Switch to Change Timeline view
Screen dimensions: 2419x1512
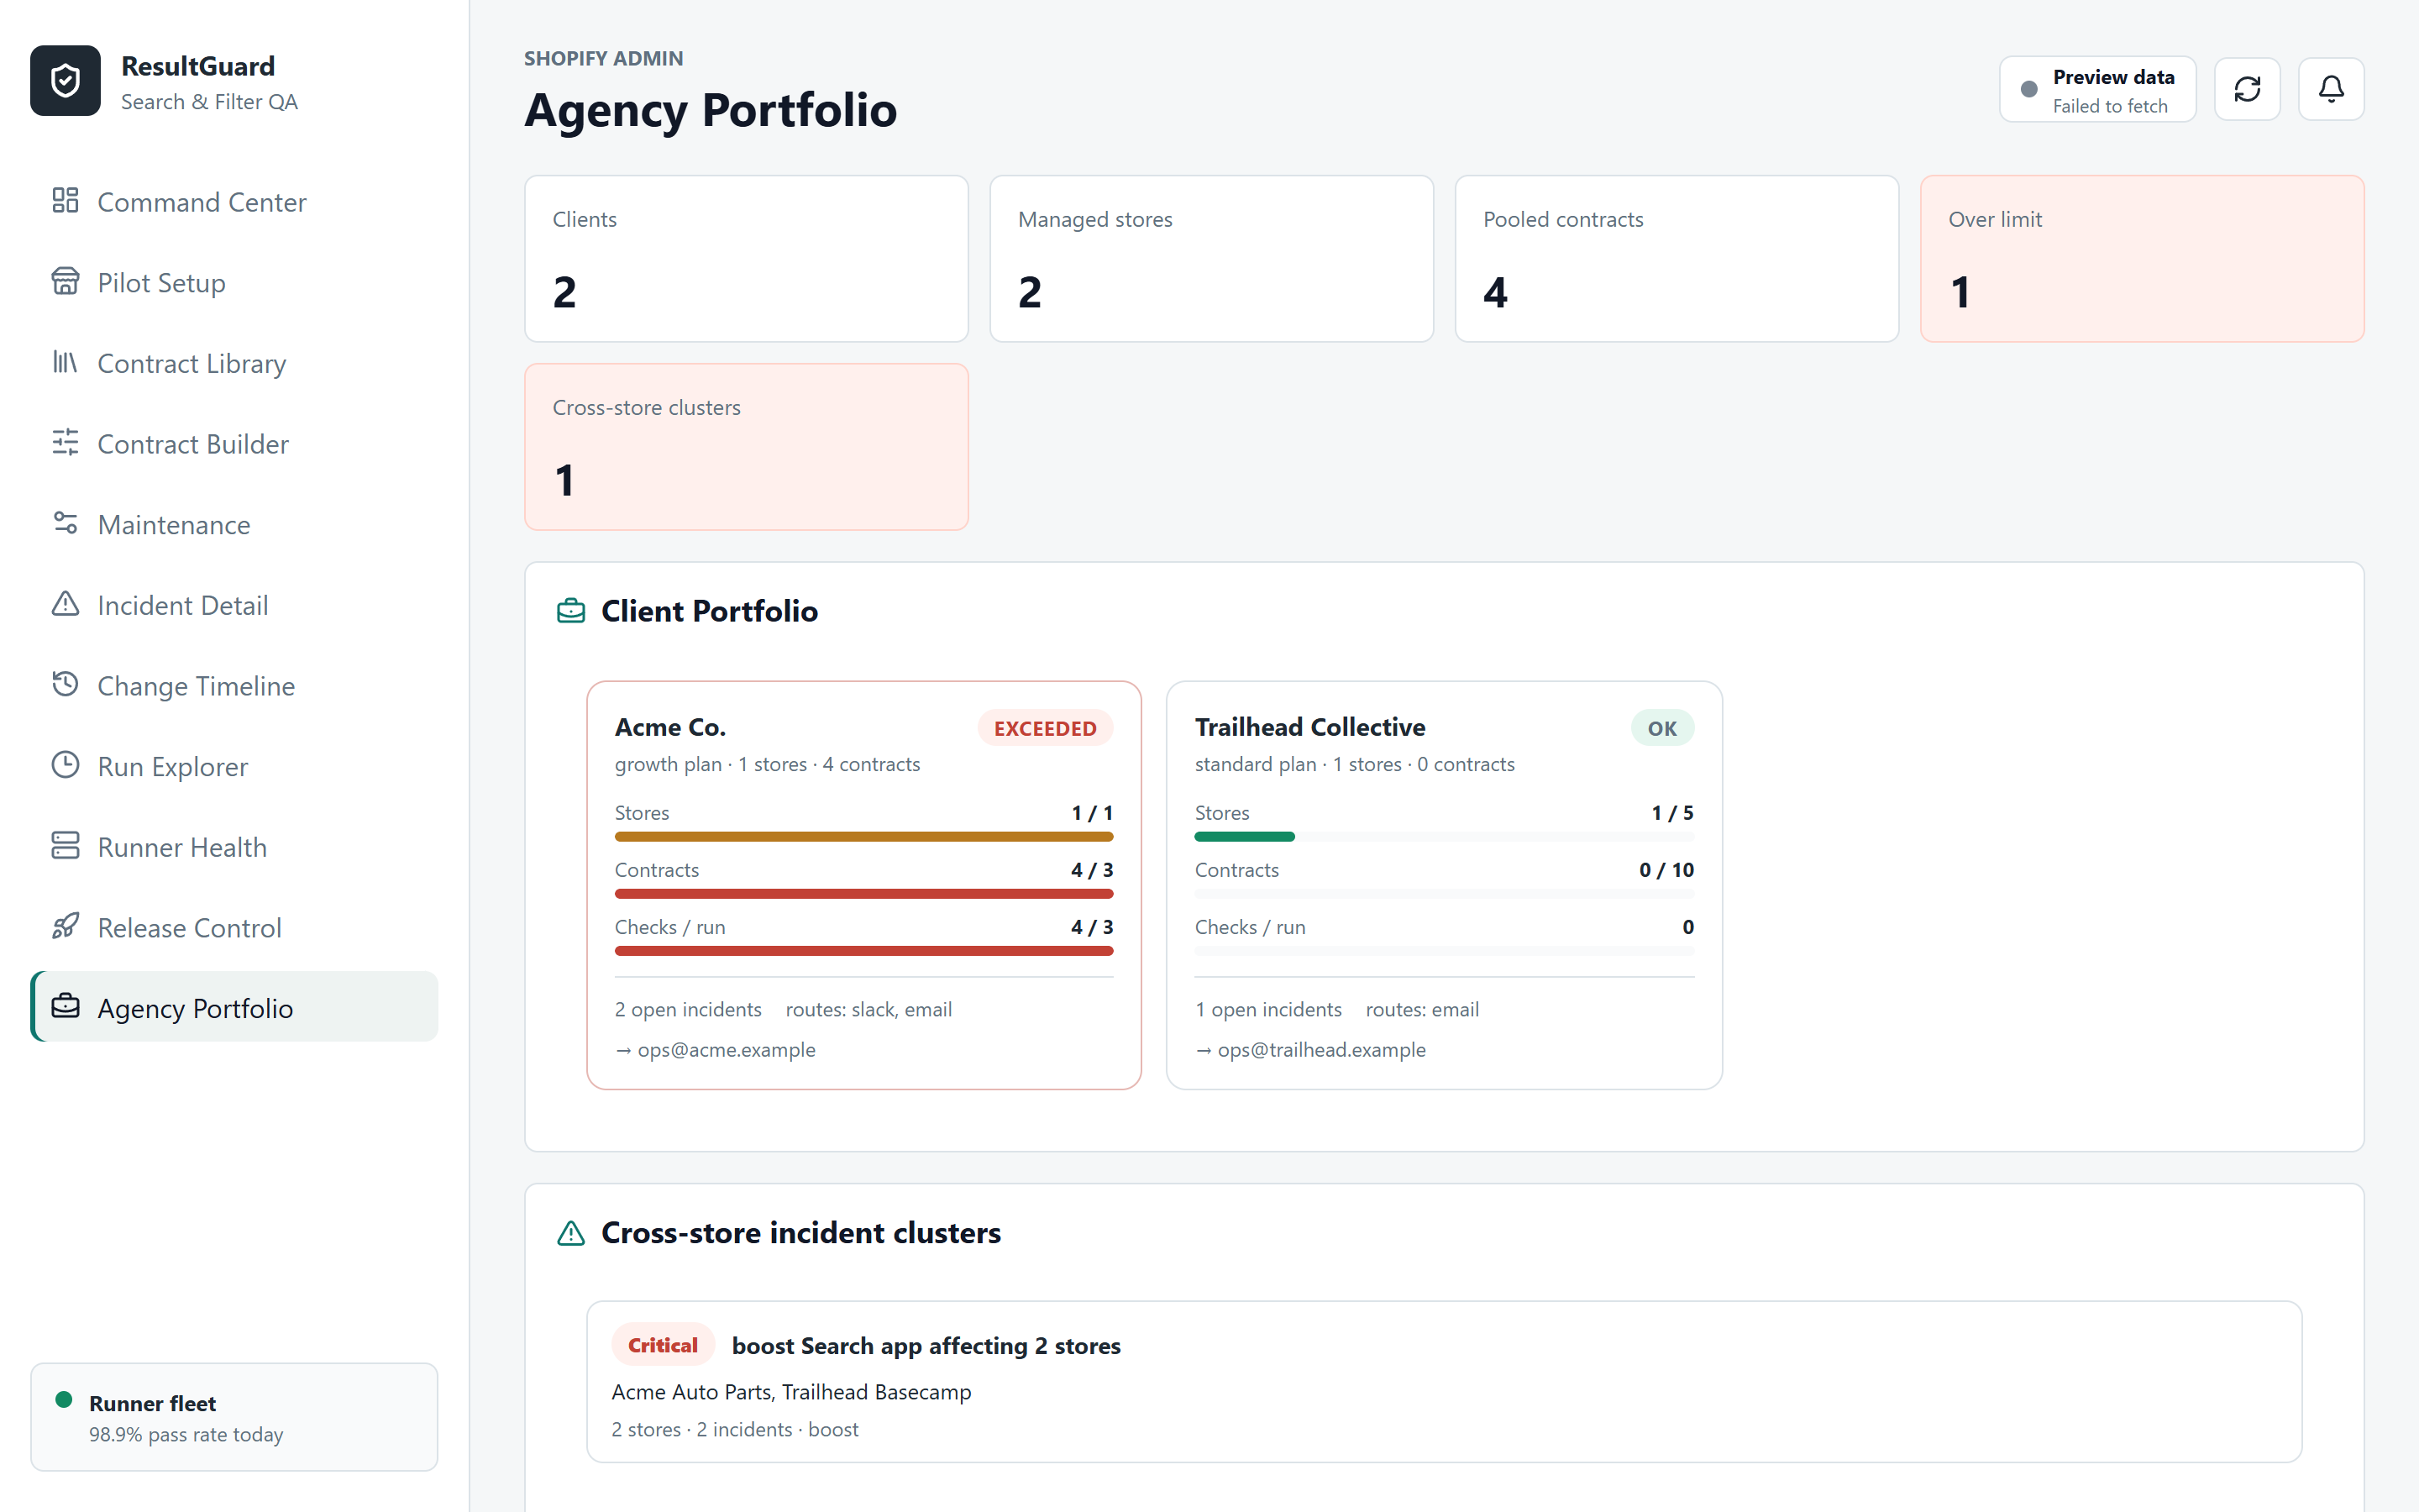(234, 686)
